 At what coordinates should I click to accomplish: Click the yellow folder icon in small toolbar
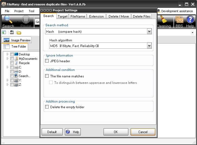19,33
